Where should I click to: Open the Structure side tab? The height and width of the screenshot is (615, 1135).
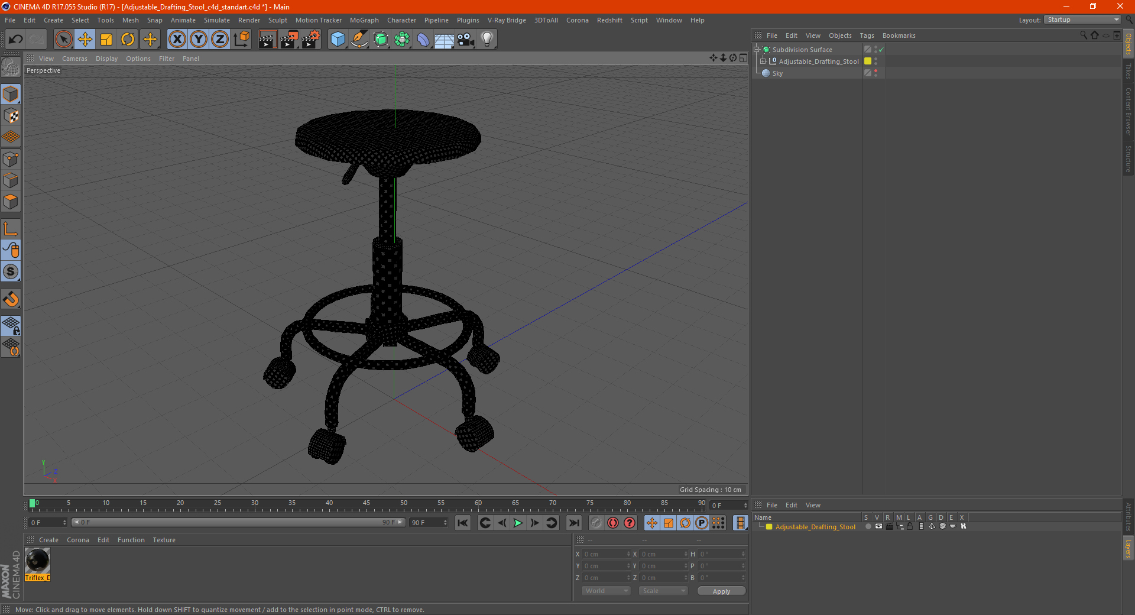pos(1128,158)
